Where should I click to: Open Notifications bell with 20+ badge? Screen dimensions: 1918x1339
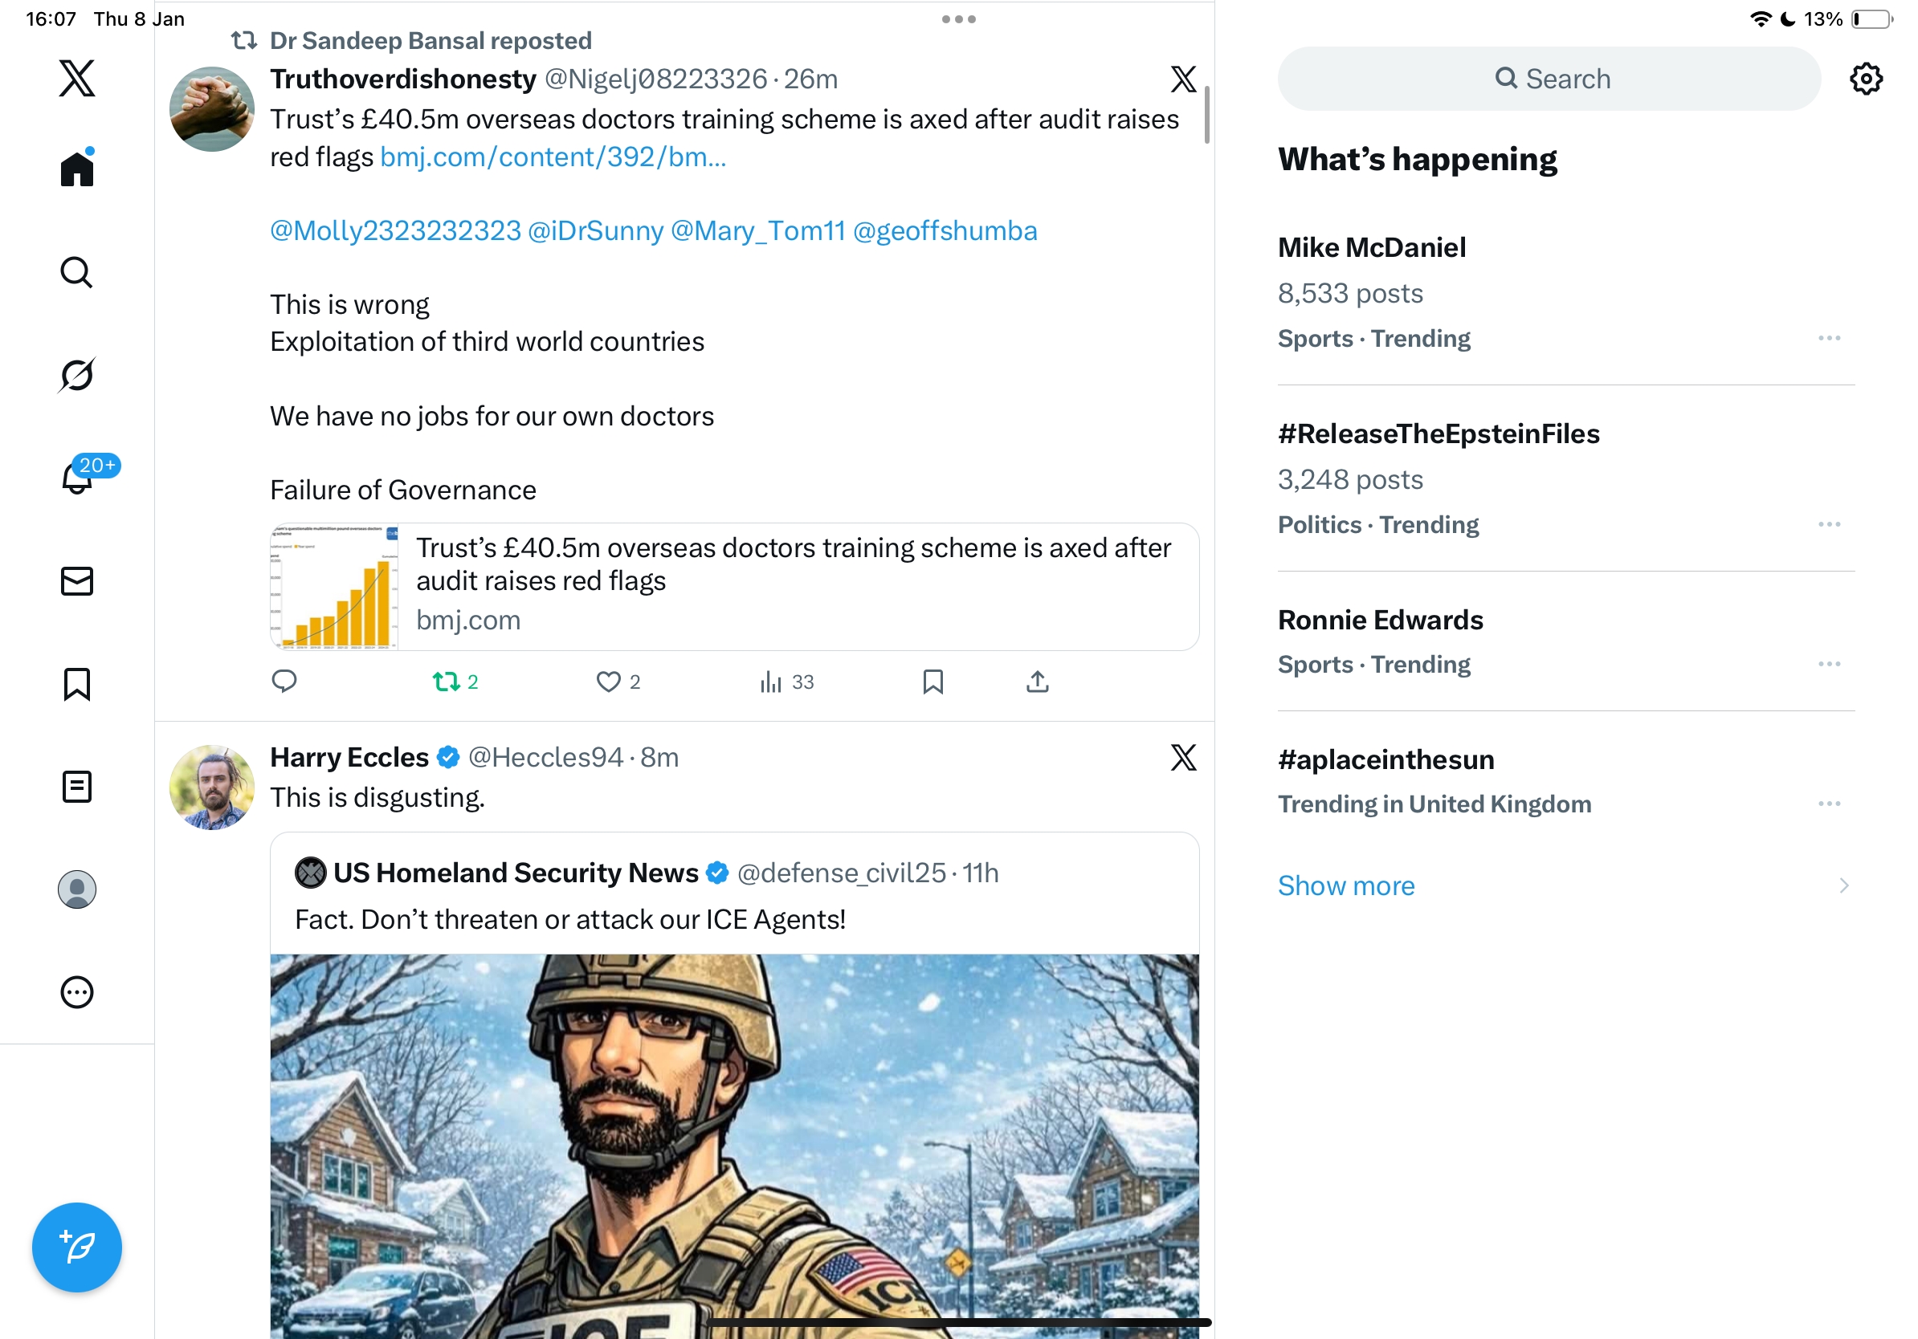pos(79,478)
